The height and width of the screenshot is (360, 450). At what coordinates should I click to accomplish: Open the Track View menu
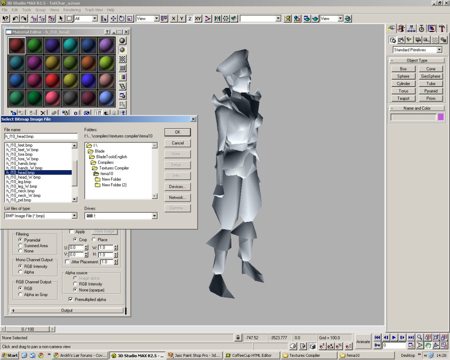click(94, 10)
